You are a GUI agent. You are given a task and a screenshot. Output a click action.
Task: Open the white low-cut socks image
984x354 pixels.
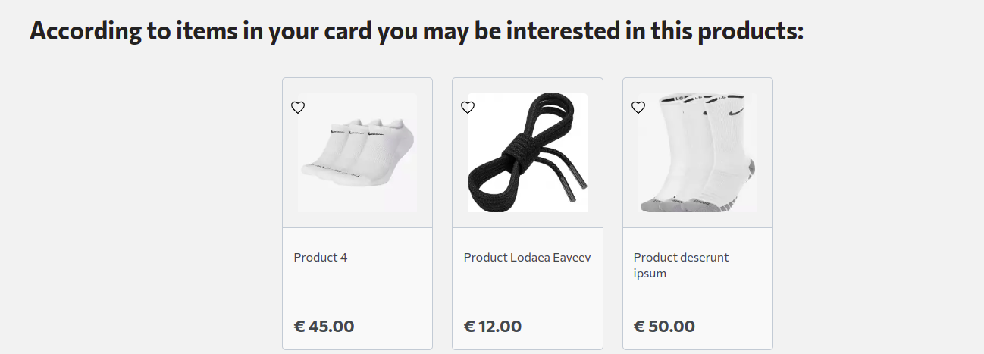(x=357, y=154)
